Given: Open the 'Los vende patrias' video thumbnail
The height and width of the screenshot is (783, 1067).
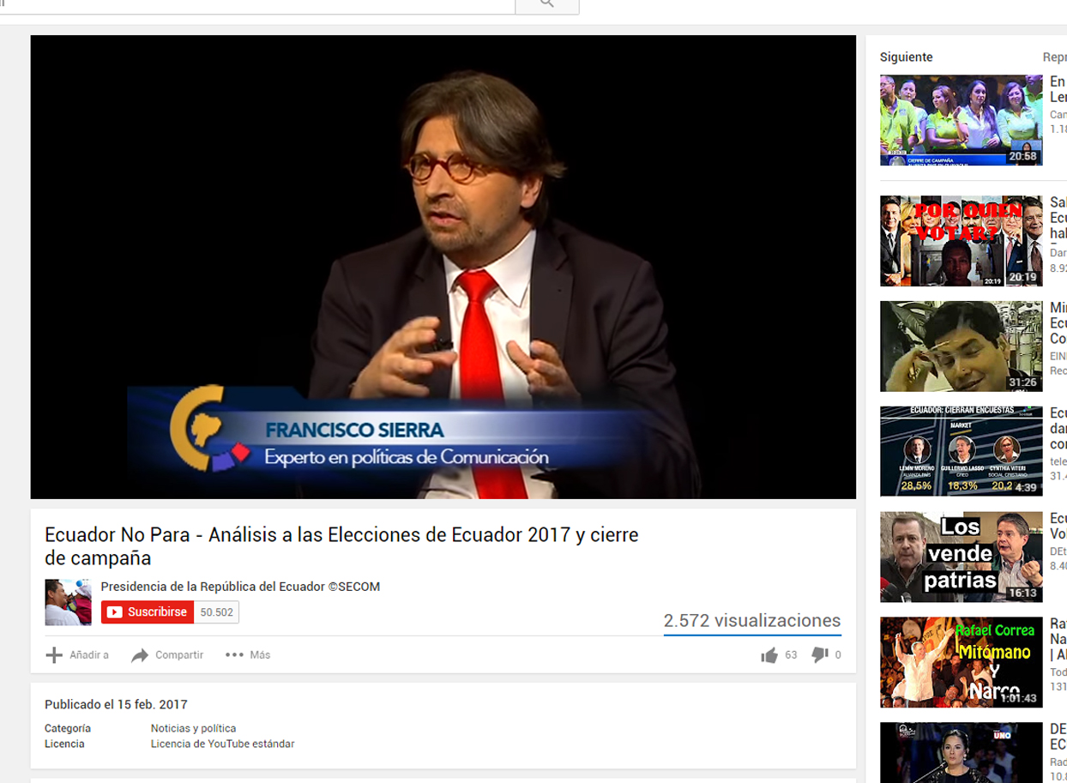Looking at the screenshot, I should (x=961, y=557).
